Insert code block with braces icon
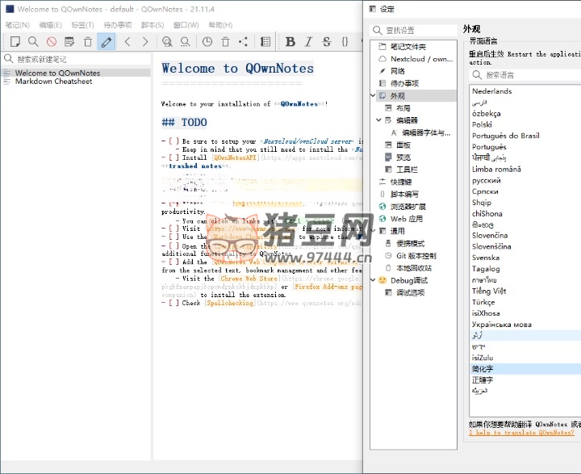 click(x=345, y=41)
